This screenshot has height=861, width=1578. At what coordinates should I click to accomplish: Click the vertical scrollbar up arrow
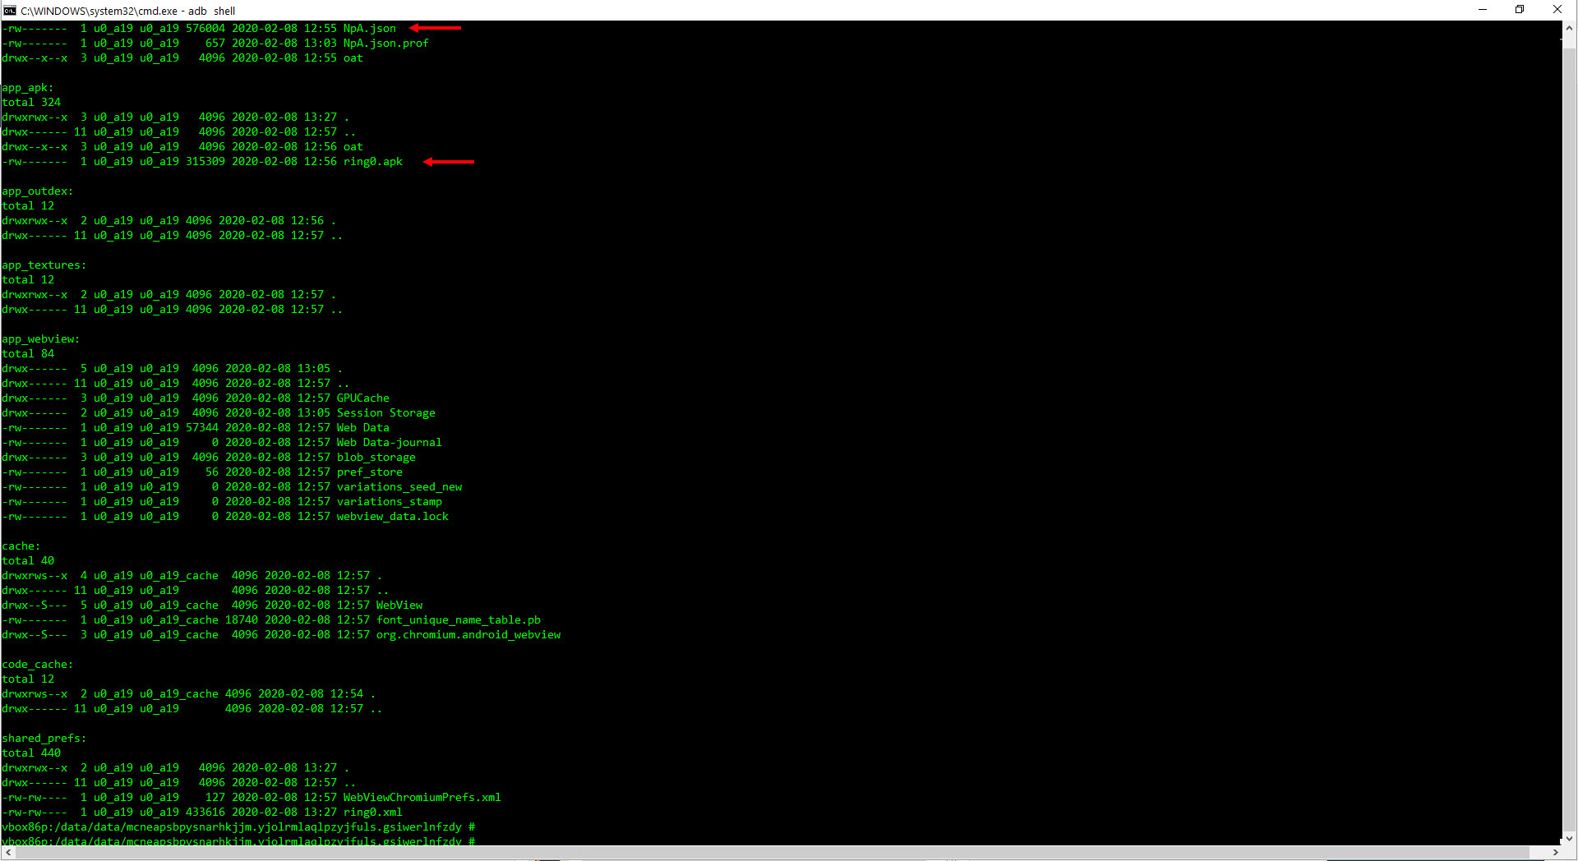click(1569, 27)
